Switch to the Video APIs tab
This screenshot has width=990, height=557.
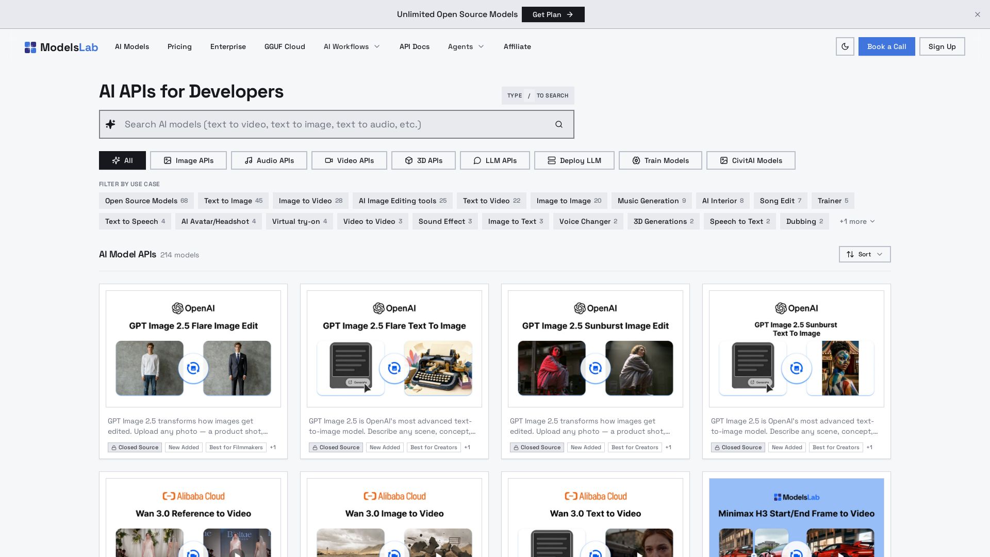349,160
